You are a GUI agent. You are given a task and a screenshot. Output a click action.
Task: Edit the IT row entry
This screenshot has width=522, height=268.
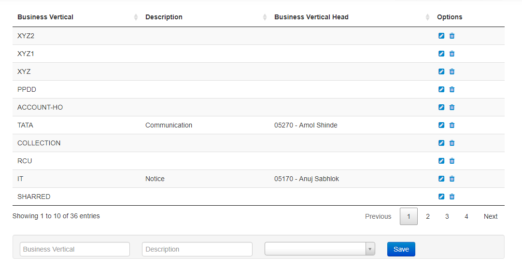[x=441, y=179]
